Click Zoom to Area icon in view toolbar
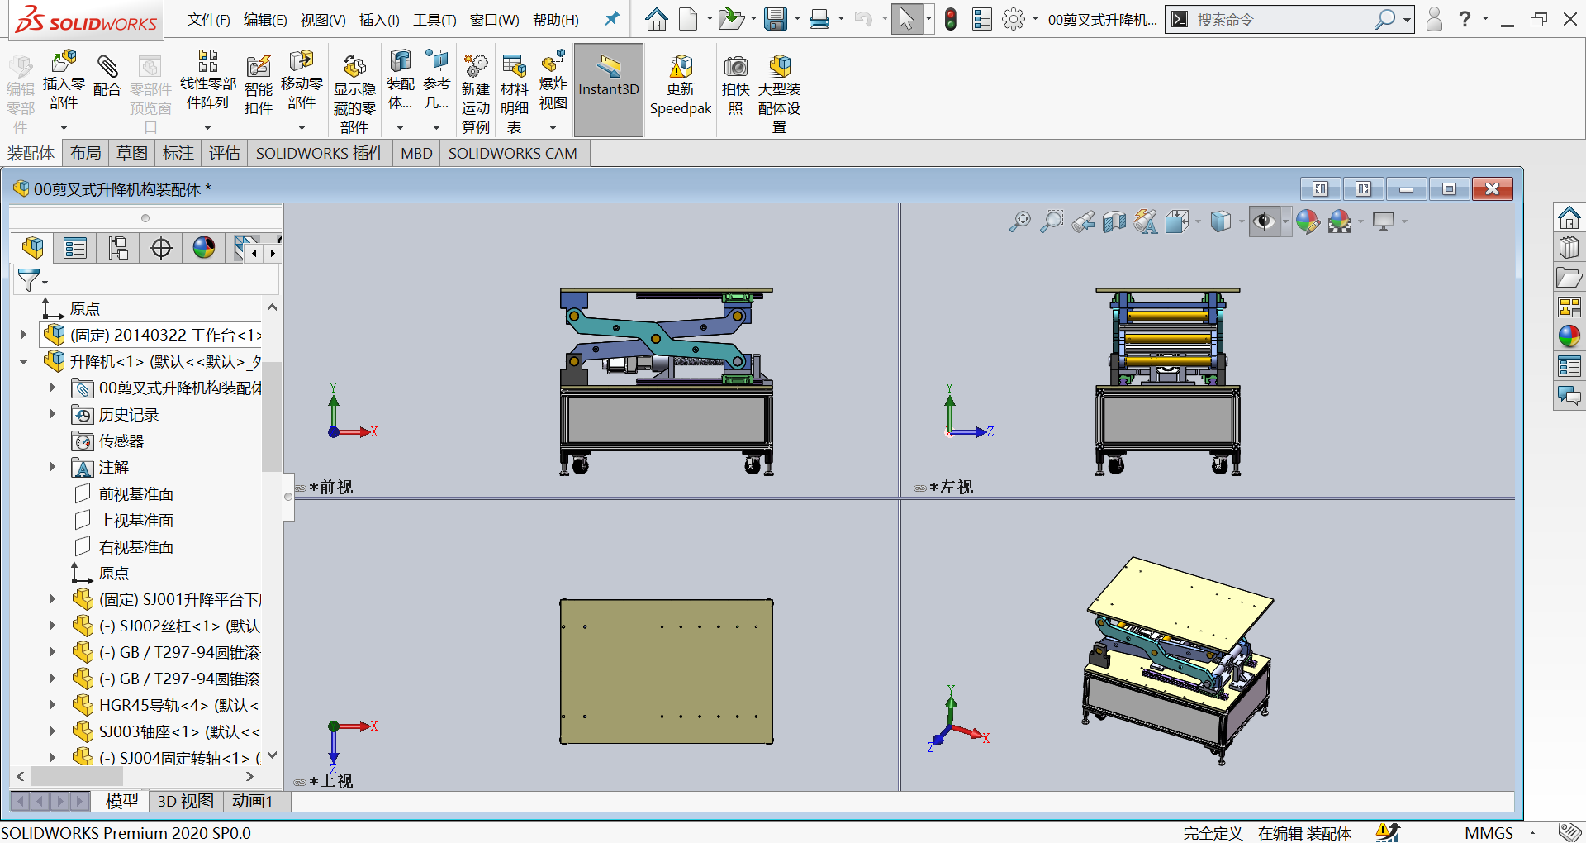Image resolution: width=1586 pixels, height=843 pixels. pyautogui.click(x=1052, y=221)
